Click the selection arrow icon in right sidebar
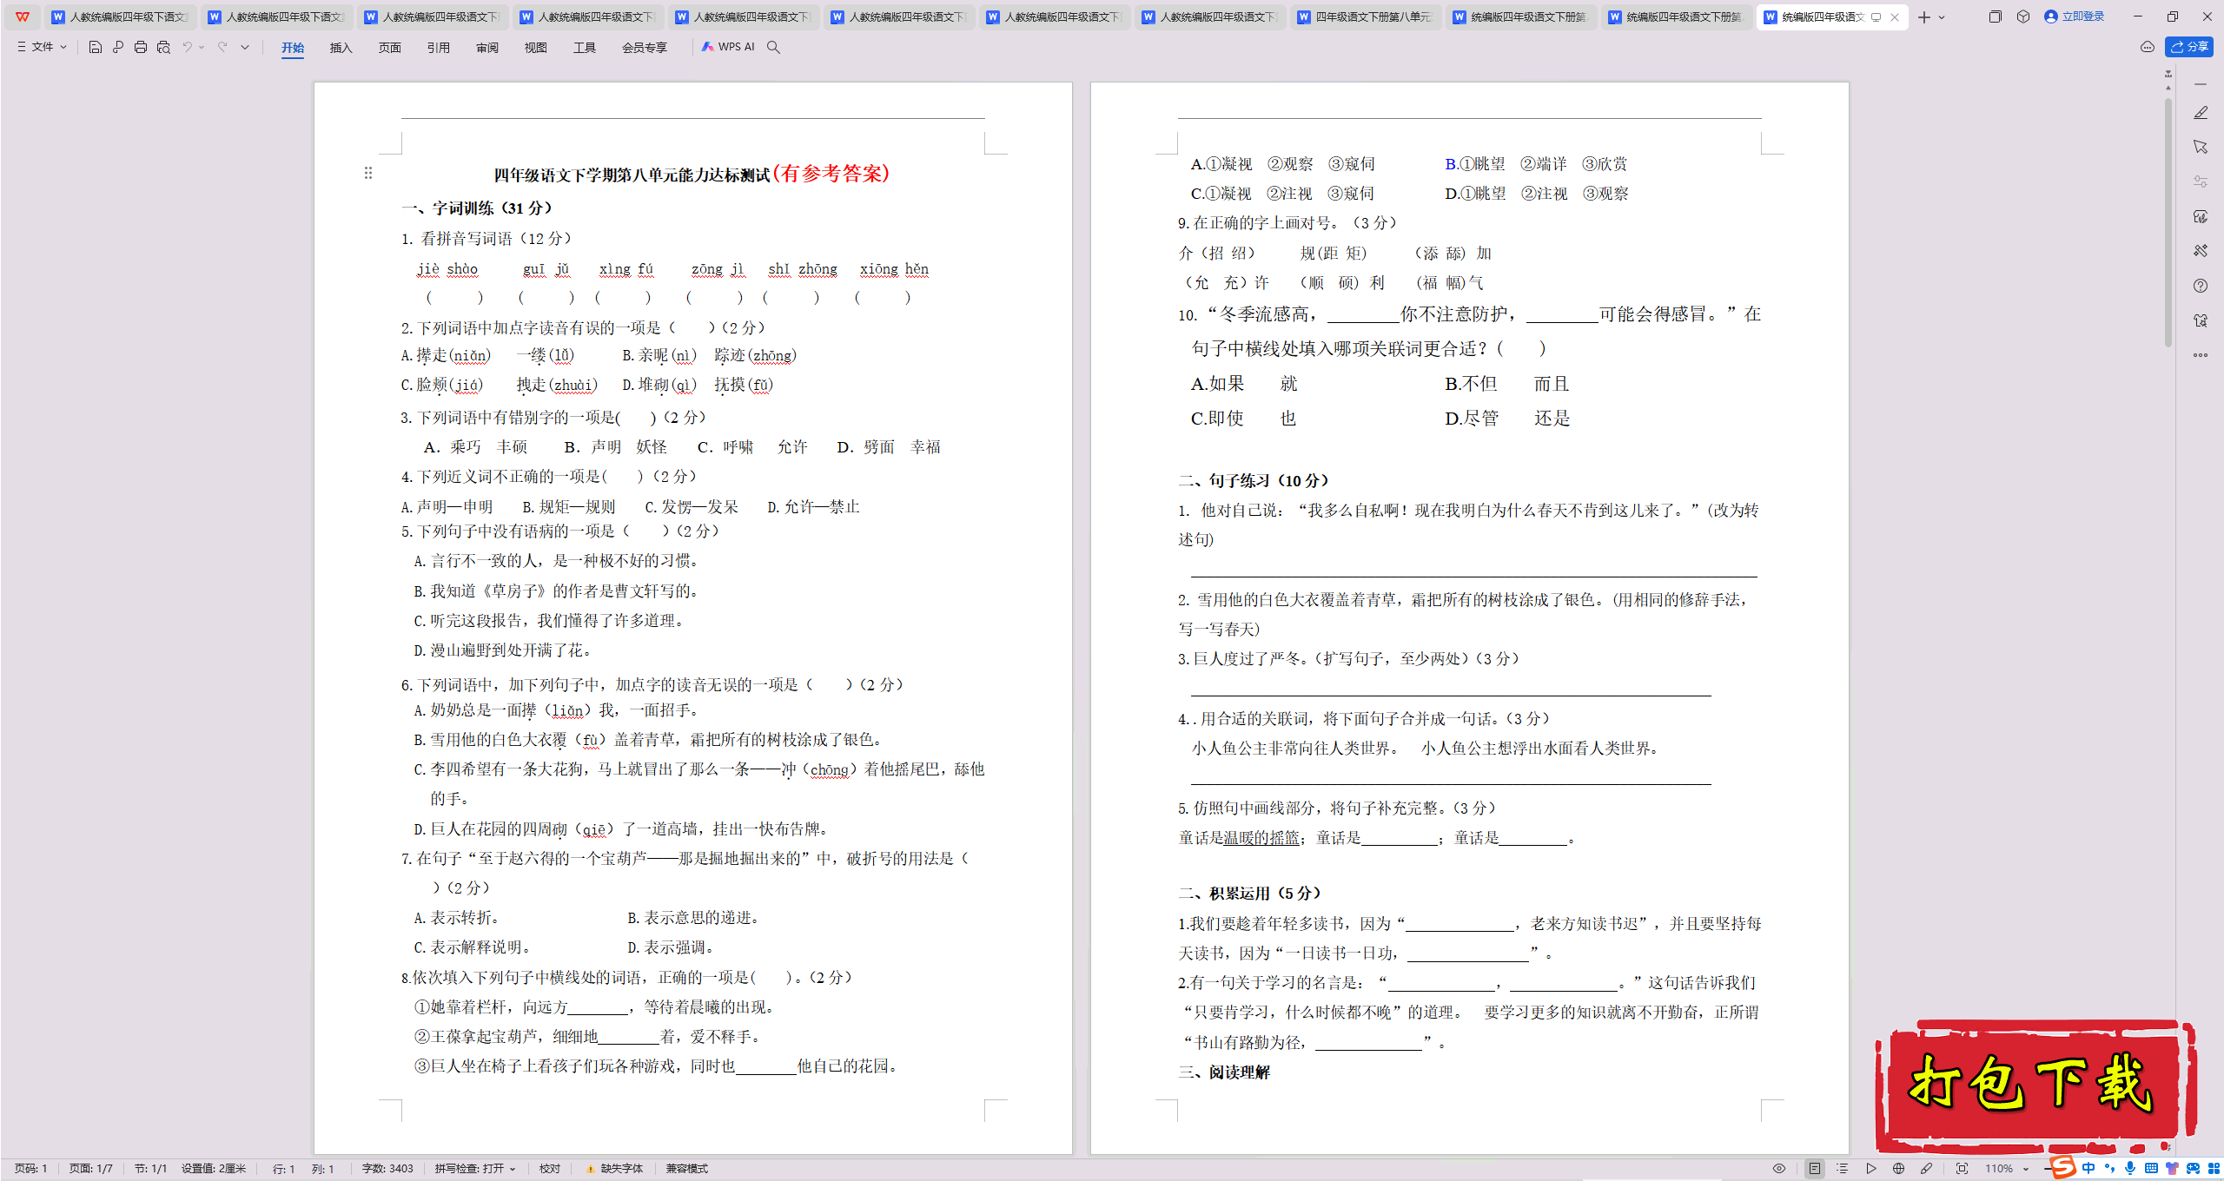Viewport: 2224px width, 1181px height. (x=2201, y=147)
